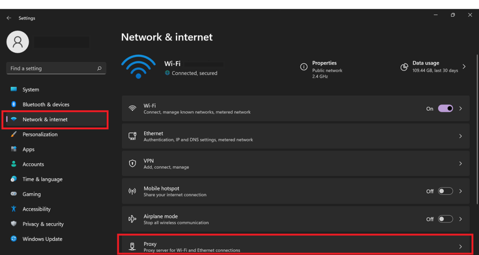
Task: Open the Ethernet settings row
Action: pyautogui.click(x=296, y=136)
